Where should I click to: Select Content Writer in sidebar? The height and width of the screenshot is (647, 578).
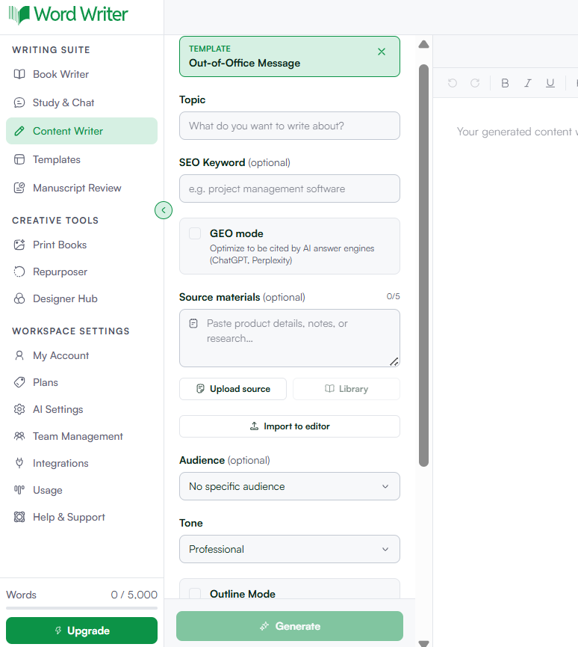[x=81, y=131]
